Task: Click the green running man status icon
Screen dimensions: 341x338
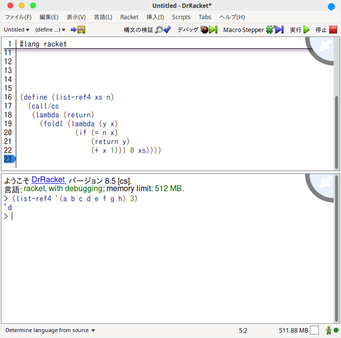Action: point(328,330)
